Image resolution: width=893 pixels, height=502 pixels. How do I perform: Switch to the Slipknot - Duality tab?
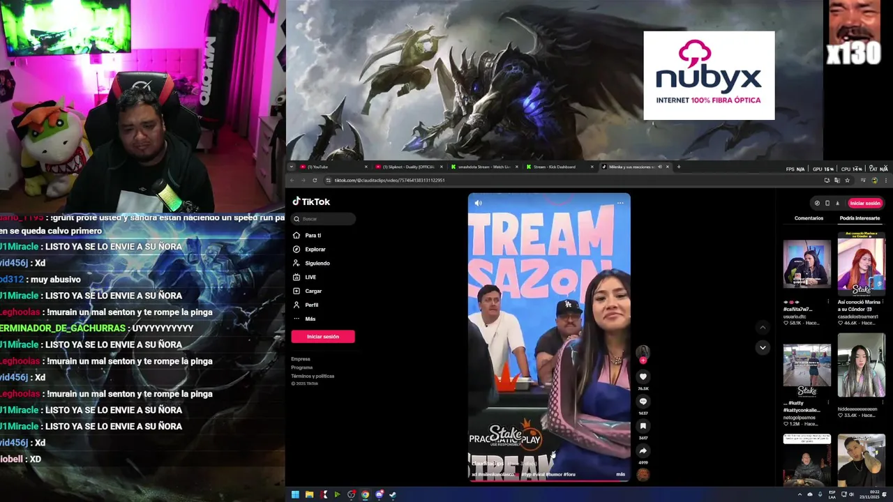coord(409,167)
